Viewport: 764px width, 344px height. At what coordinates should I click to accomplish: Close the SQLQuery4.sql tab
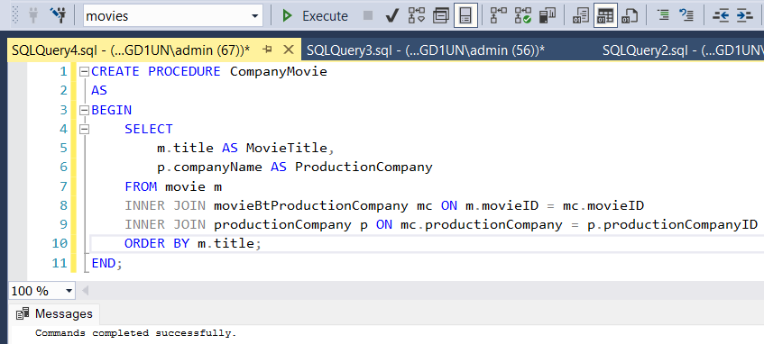(289, 50)
